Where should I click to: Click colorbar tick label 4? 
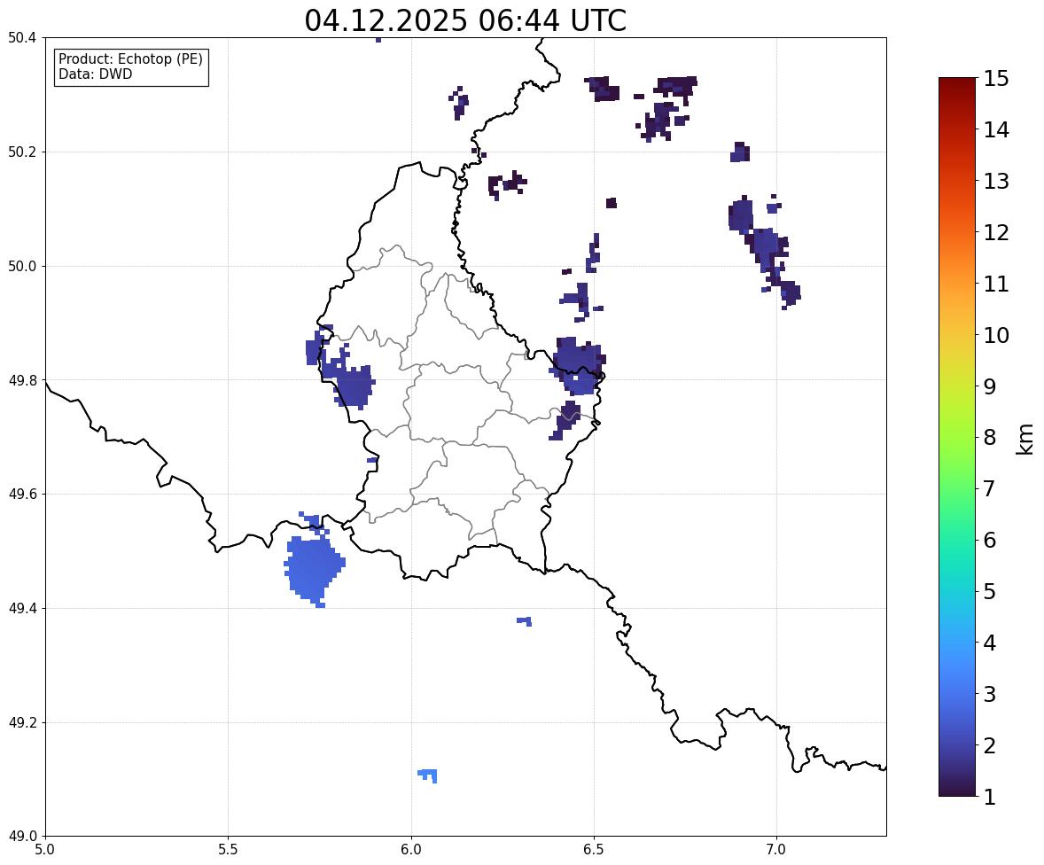tap(990, 643)
